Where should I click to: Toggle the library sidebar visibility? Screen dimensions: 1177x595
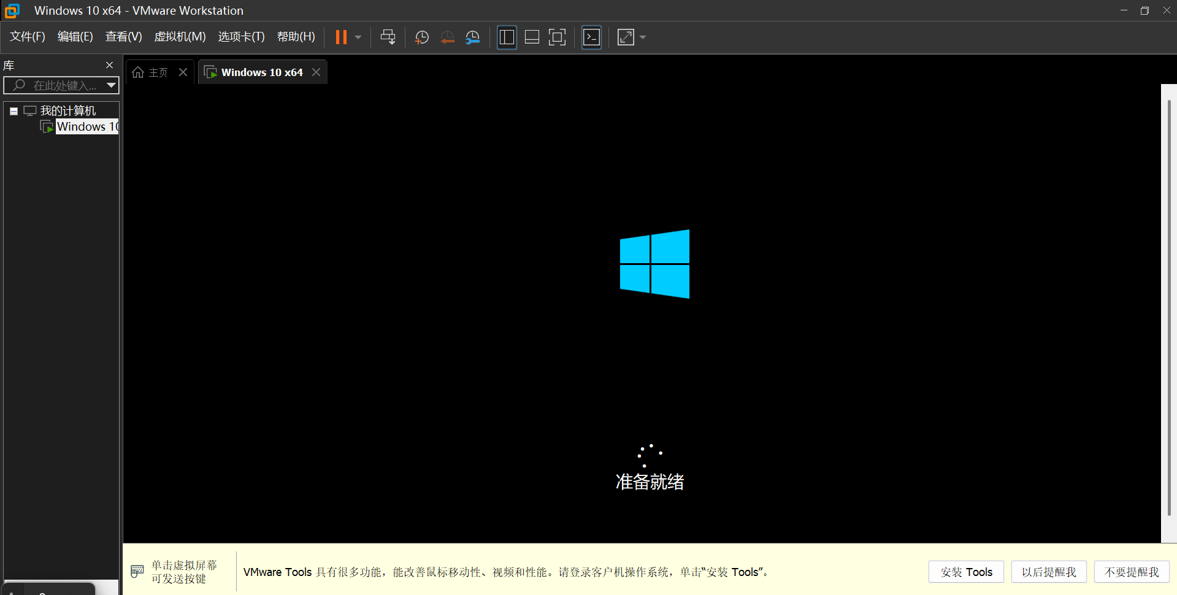[x=507, y=37]
